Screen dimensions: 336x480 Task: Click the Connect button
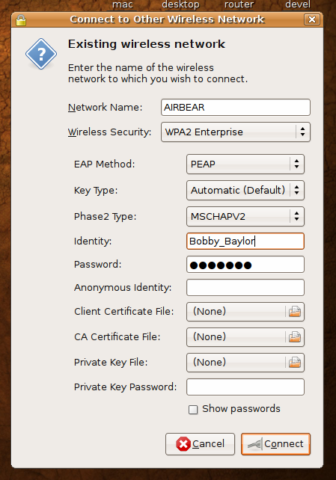click(x=275, y=444)
